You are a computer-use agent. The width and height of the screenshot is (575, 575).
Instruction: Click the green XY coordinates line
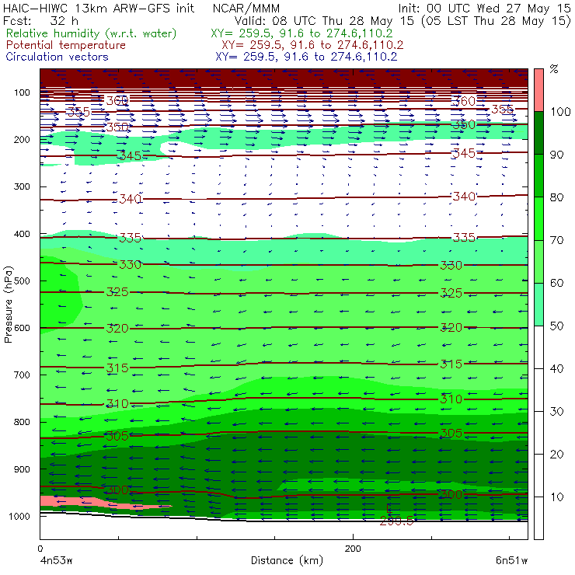pos(301,33)
